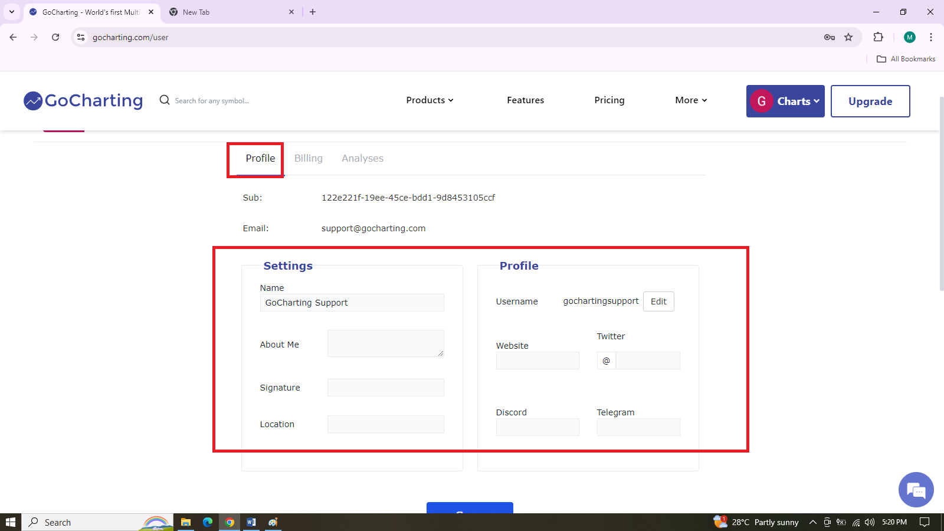Open Chrome's password manager key icon
944x531 pixels.
(x=830, y=37)
